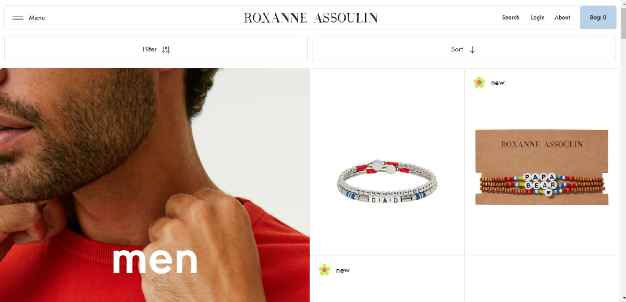Click the vertical scrollbar thumb
Screen dimensions: 626x302
[623, 23]
